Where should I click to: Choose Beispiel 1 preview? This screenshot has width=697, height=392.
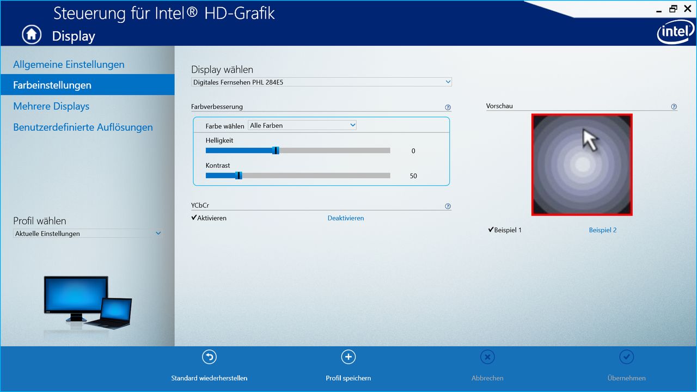click(505, 230)
